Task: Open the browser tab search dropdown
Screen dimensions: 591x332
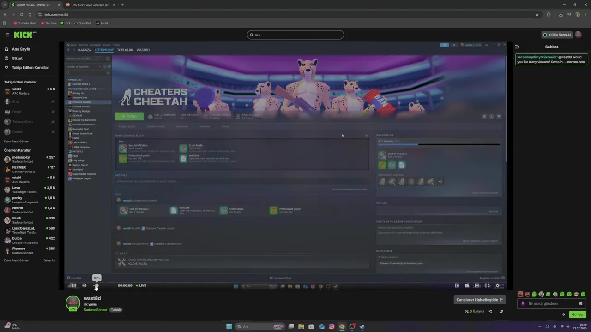Action: click(x=4, y=5)
